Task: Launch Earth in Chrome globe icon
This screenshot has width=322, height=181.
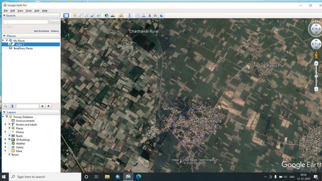Action: [x=162, y=16]
